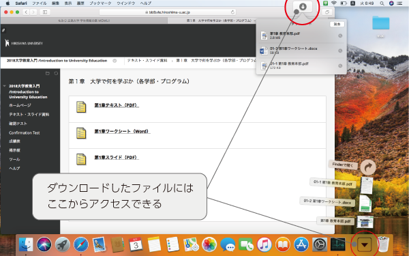409x256 pixels.
Task: Open the Safari downloads button in toolbar
Action: pyautogui.click(x=303, y=7)
